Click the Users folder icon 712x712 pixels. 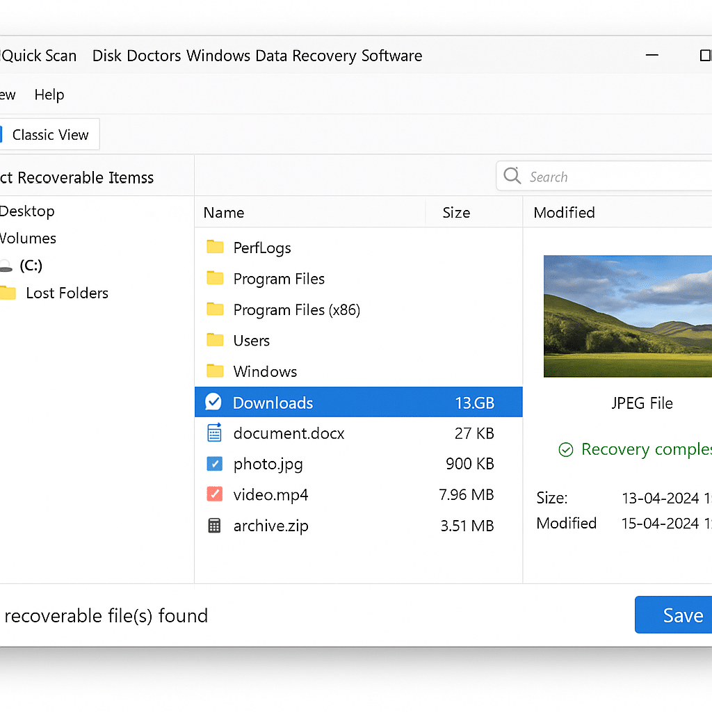coord(215,340)
